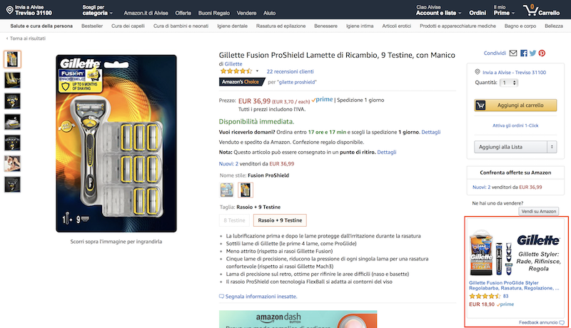Choose the first style swatch image

point(227,190)
